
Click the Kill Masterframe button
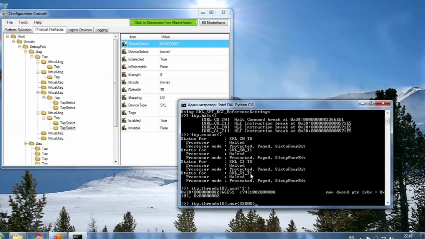pyautogui.click(x=213, y=23)
